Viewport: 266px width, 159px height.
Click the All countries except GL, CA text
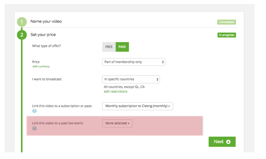click(x=124, y=87)
